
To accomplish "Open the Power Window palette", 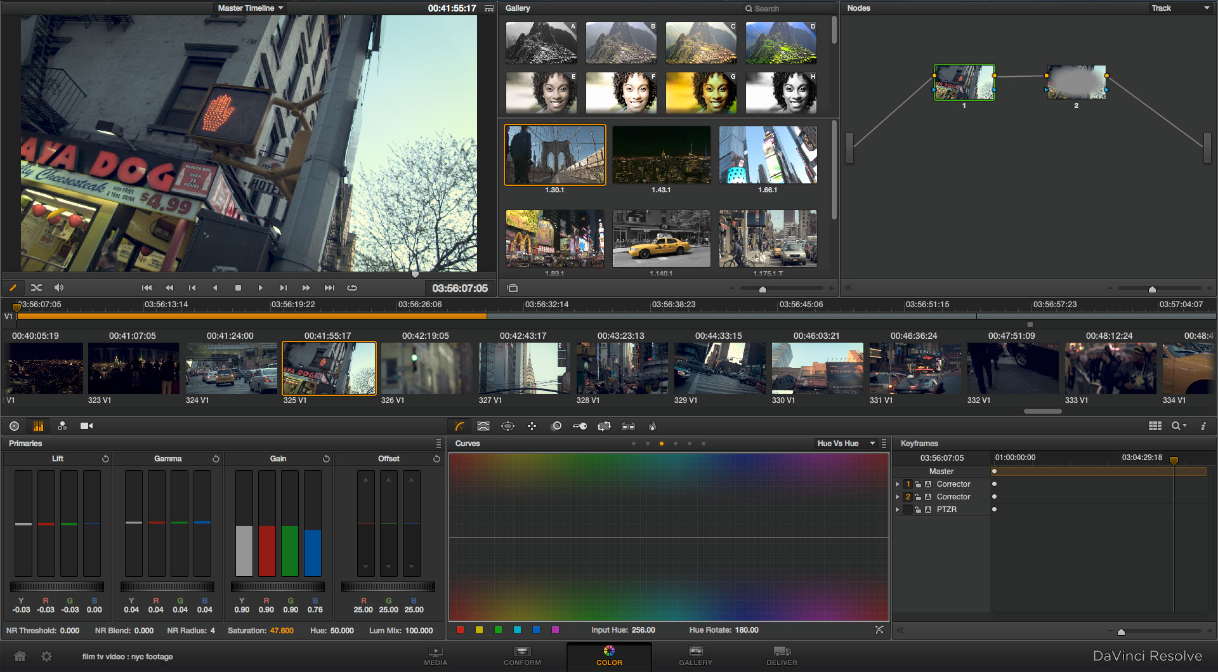I will tap(507, 426).
